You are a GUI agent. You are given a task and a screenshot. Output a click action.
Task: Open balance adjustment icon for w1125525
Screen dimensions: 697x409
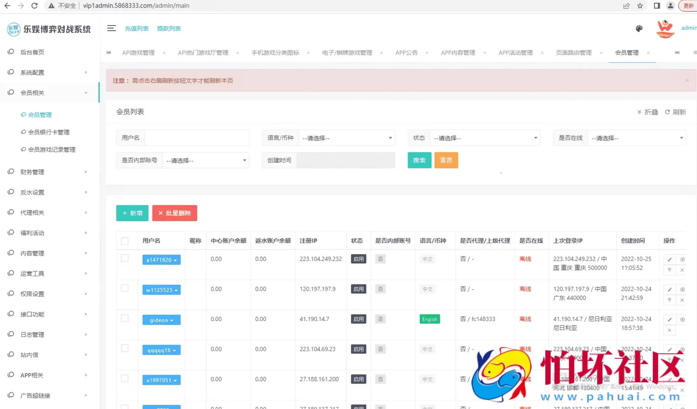pos(682,289)
